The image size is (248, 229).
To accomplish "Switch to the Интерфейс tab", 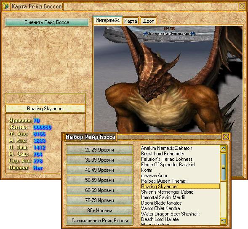I will tap(107, 20).
